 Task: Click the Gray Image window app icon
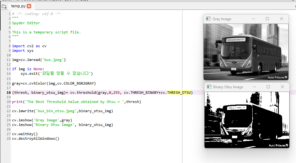208,19
